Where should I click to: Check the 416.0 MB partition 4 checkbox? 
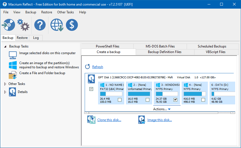tap(203, 100)
